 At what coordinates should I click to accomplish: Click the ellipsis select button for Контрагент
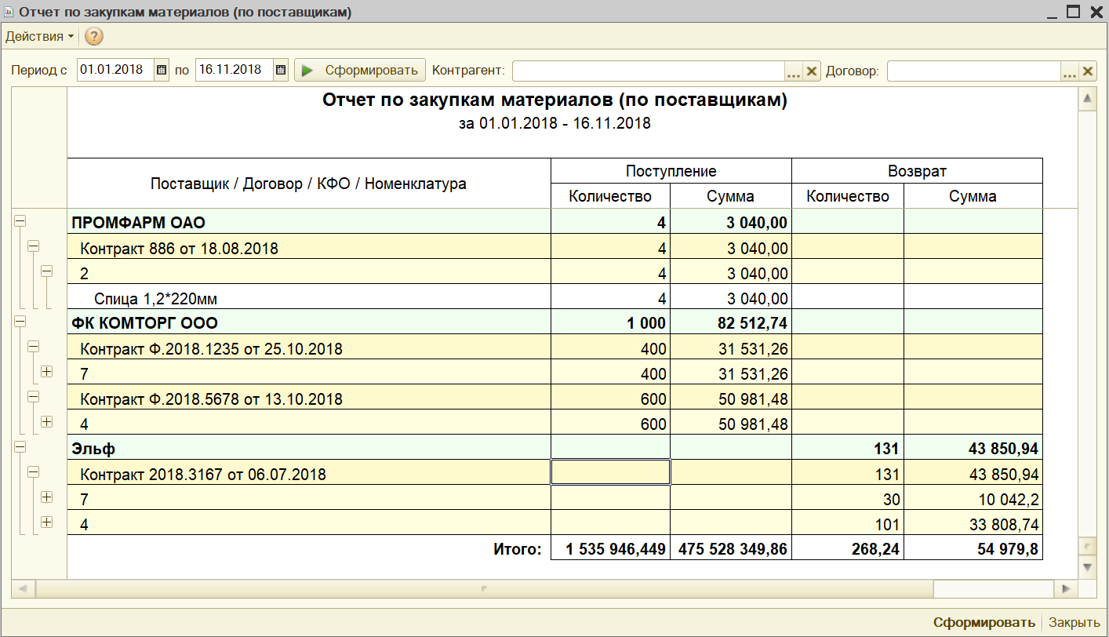[x=794, y=71]
